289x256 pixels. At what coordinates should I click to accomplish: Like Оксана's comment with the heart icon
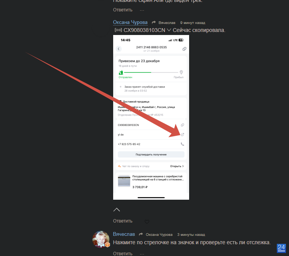[x=147, y=221]
